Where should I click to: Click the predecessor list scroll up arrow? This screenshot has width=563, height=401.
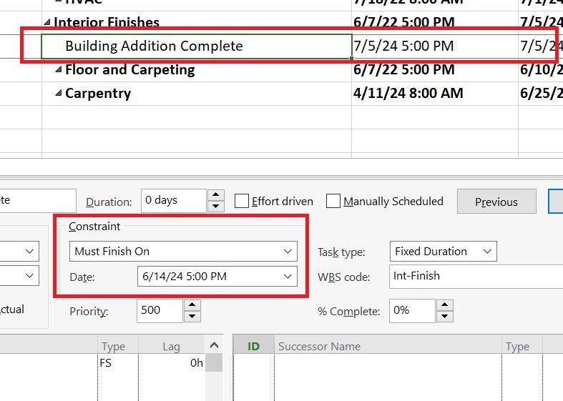[x=214, y=345]
